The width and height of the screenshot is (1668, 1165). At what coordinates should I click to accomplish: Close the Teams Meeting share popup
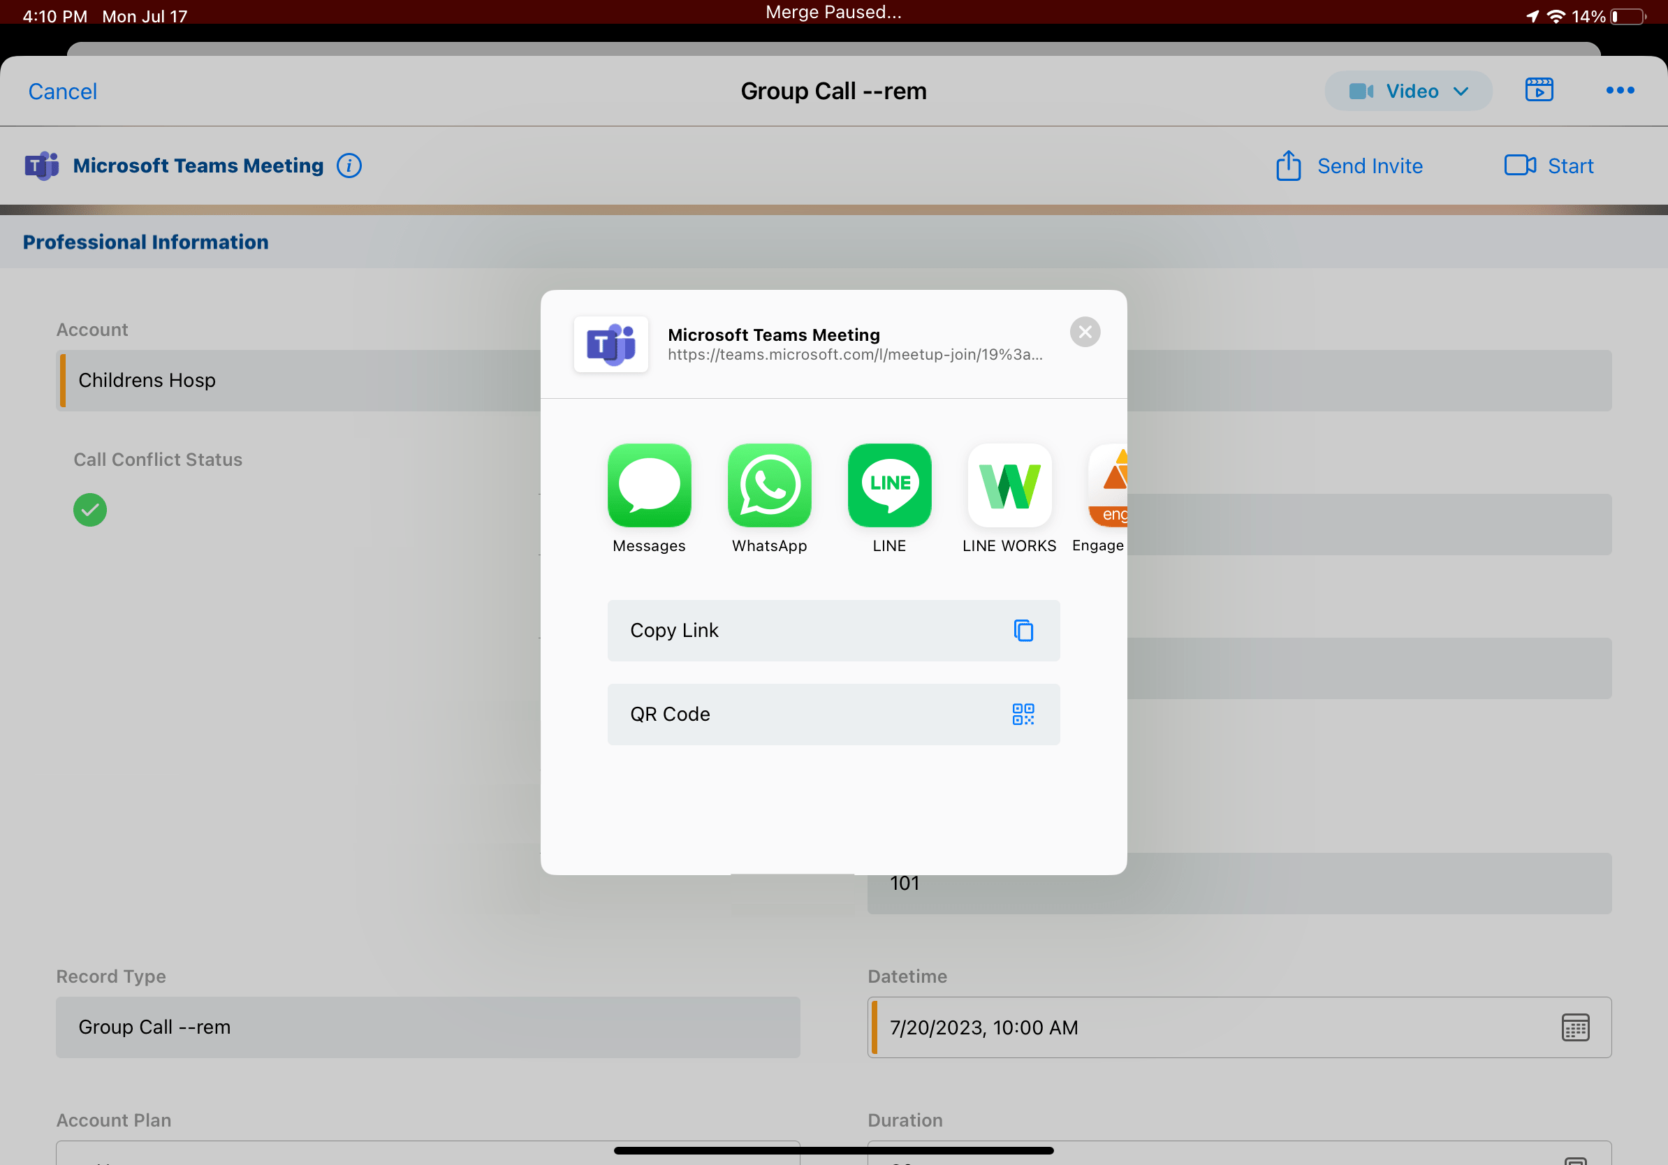pos(1085,332)
